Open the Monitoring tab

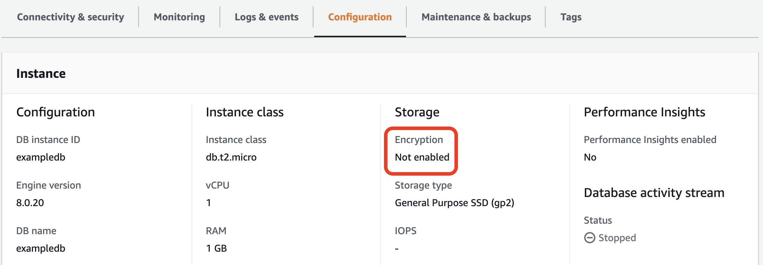click(179, 16)
